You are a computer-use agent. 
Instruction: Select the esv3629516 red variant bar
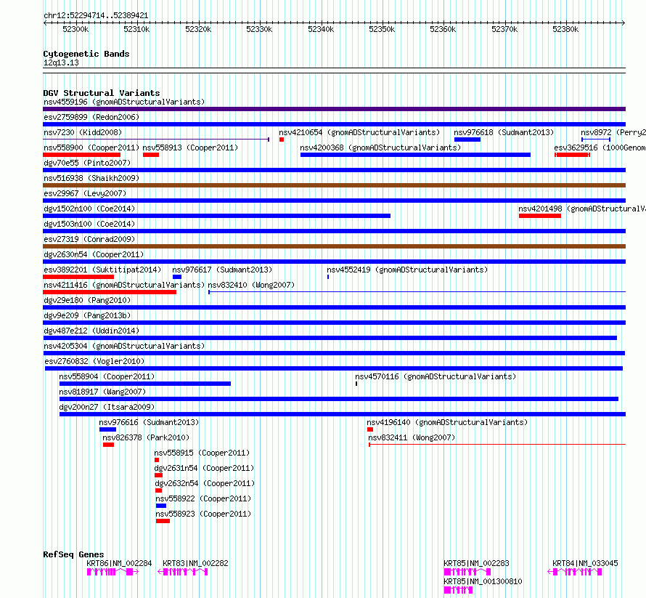[x=572, y=155]
